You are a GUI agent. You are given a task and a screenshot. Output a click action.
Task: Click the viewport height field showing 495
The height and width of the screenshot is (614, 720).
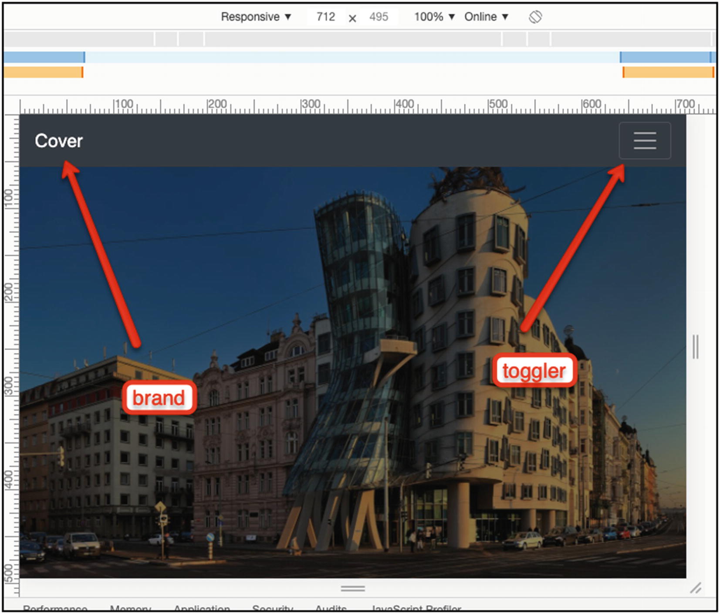click(x=379, y=17)
